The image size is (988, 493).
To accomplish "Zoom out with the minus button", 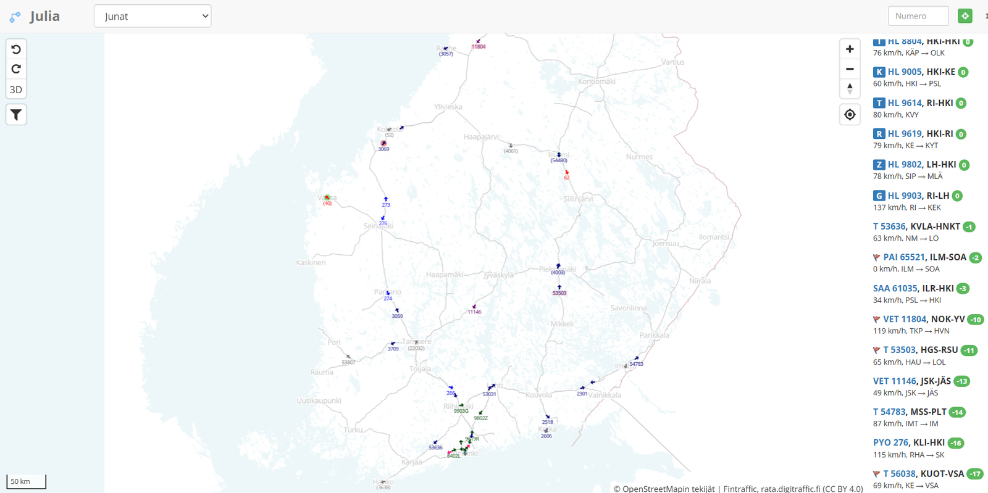I will point(850,69).
